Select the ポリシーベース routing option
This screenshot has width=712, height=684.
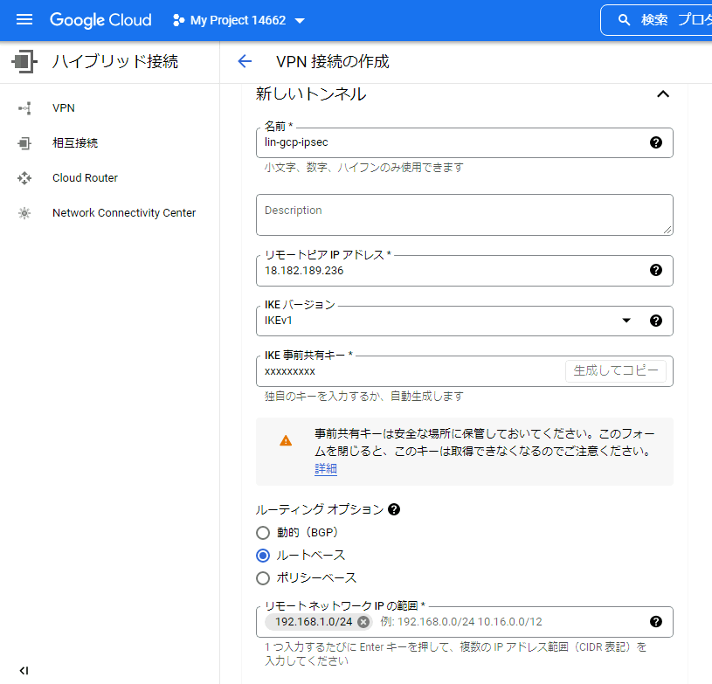click(263, 577)
